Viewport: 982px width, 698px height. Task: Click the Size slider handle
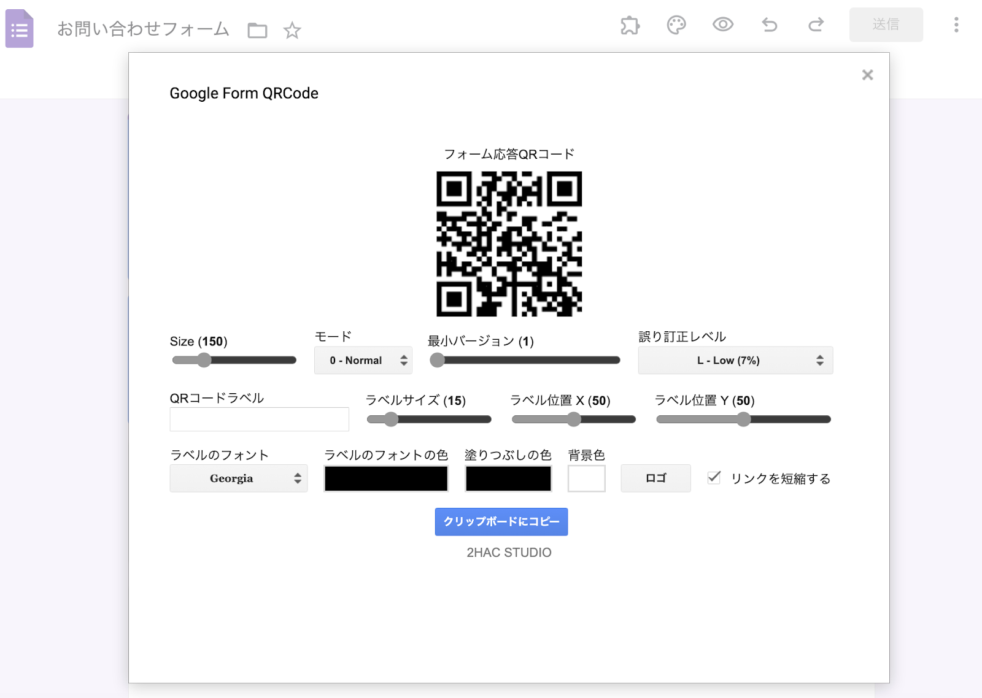[x=204, y=360]
